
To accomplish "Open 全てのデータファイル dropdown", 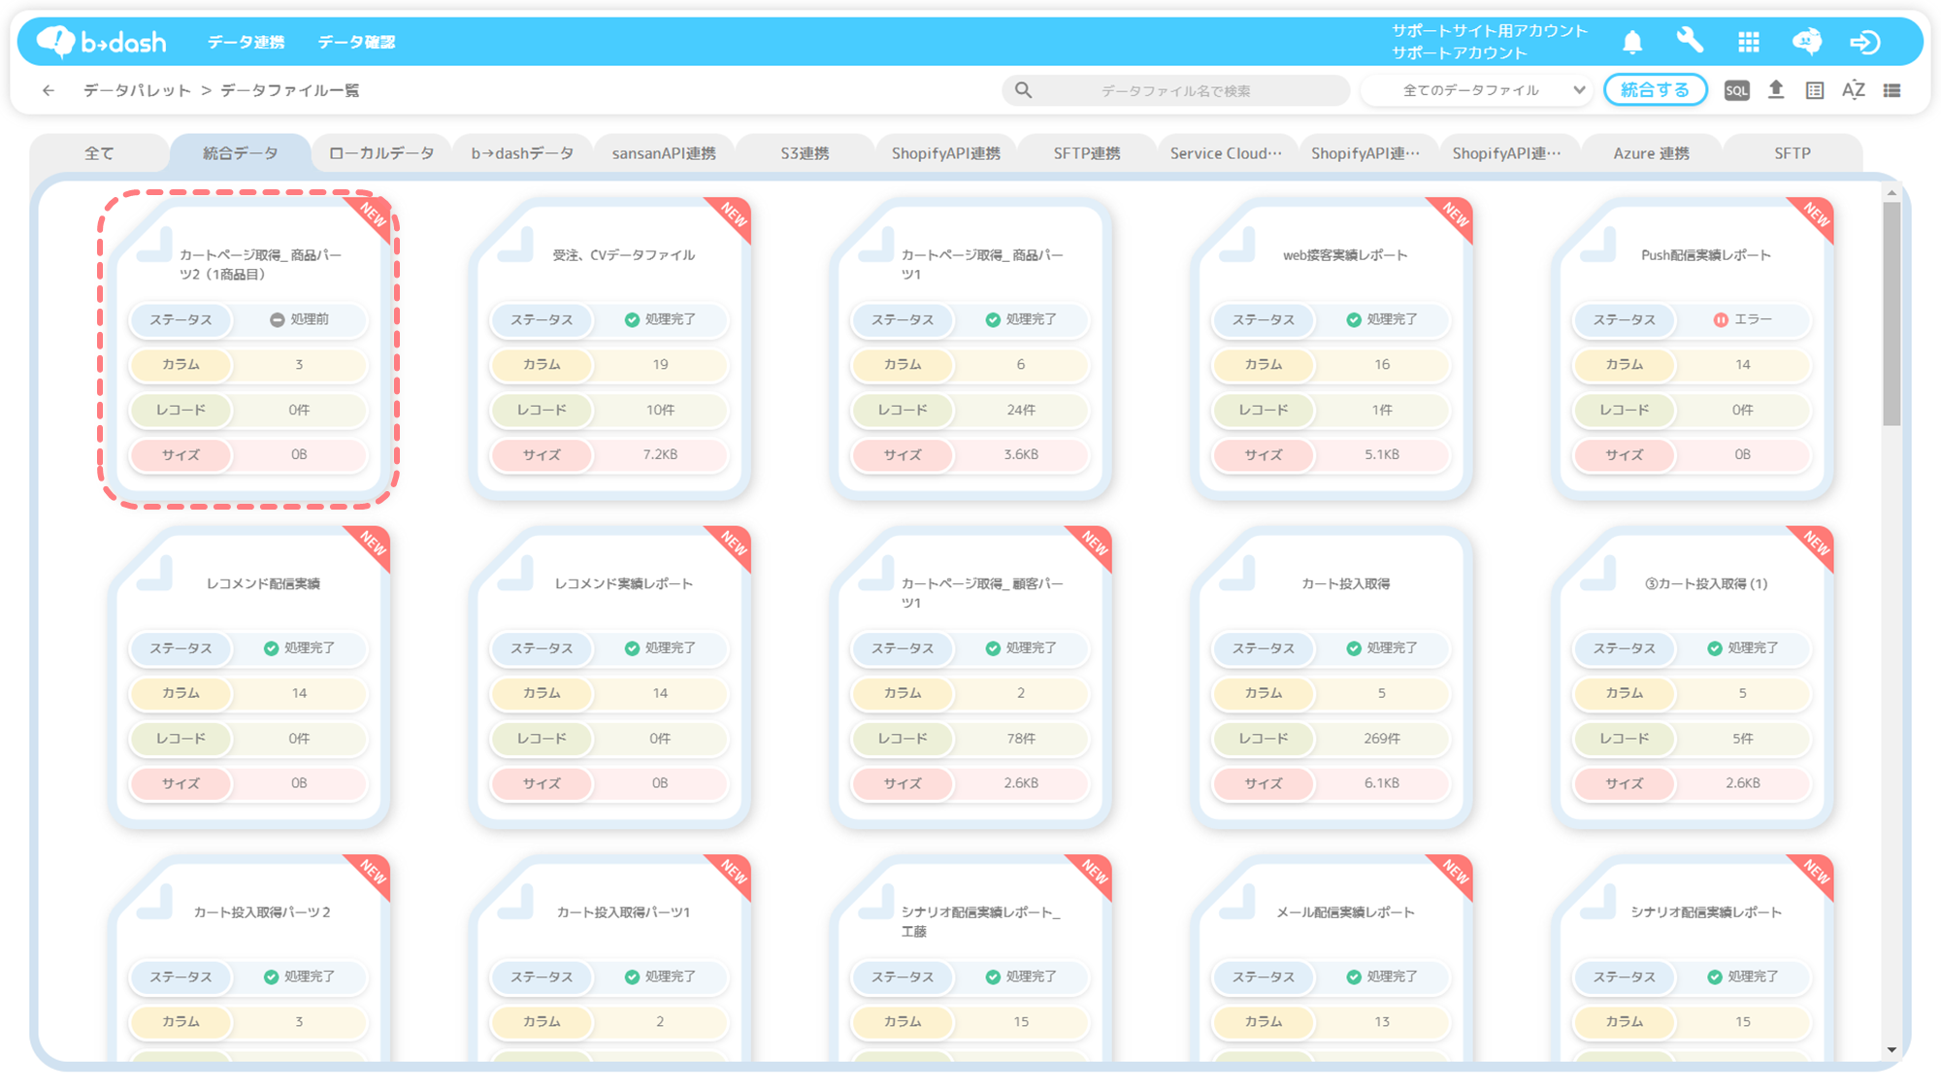I will click(x=1477, y=90).
